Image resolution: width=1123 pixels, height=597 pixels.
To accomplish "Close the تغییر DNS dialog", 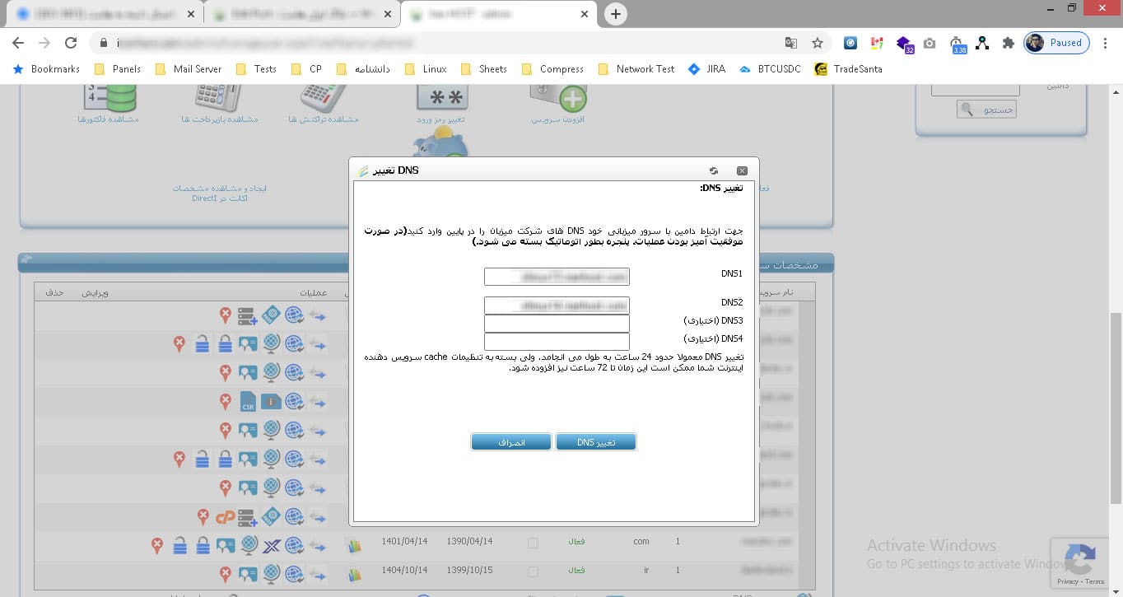I will click(742, 170).
